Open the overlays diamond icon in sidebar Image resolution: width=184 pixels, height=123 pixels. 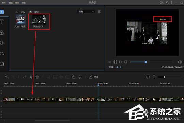click(x=2, y=43)
